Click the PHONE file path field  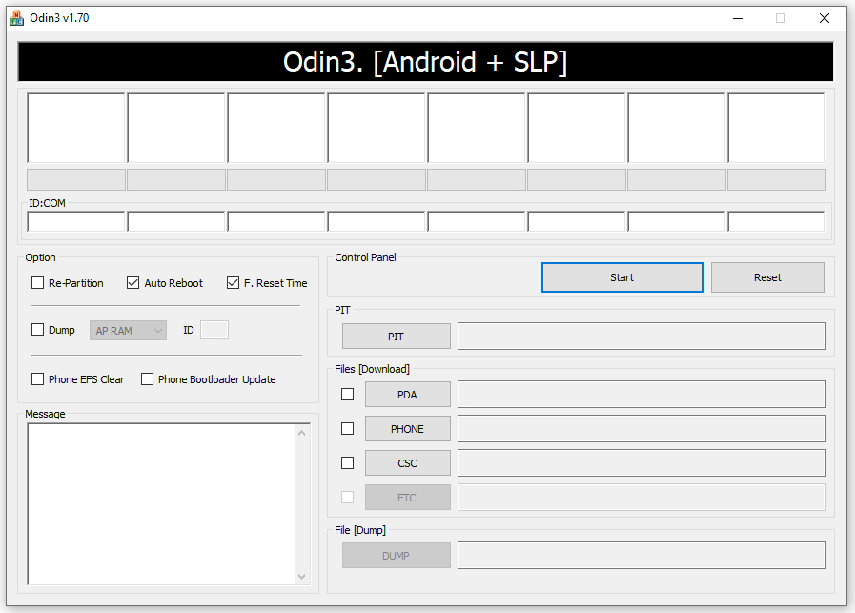(641, 429)
